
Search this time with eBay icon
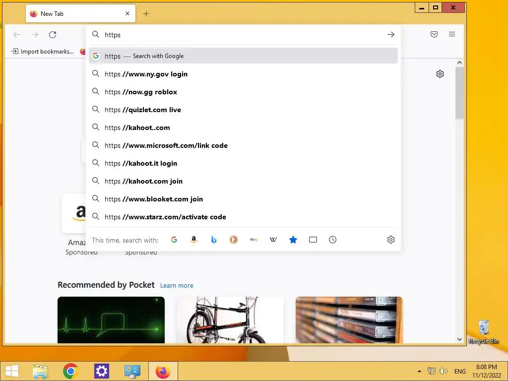(x=254, y=240)
